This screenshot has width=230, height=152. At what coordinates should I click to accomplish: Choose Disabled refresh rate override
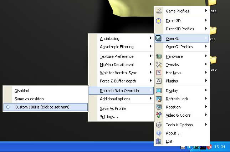(22, 91)
